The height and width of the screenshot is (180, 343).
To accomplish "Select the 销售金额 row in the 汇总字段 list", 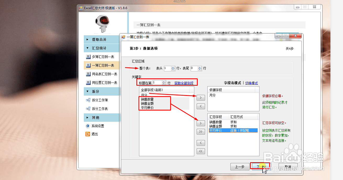I will click(233, 126).
